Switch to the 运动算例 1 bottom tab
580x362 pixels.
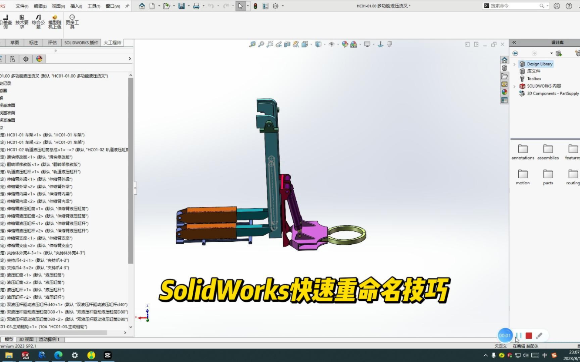(x=49, y=339)
